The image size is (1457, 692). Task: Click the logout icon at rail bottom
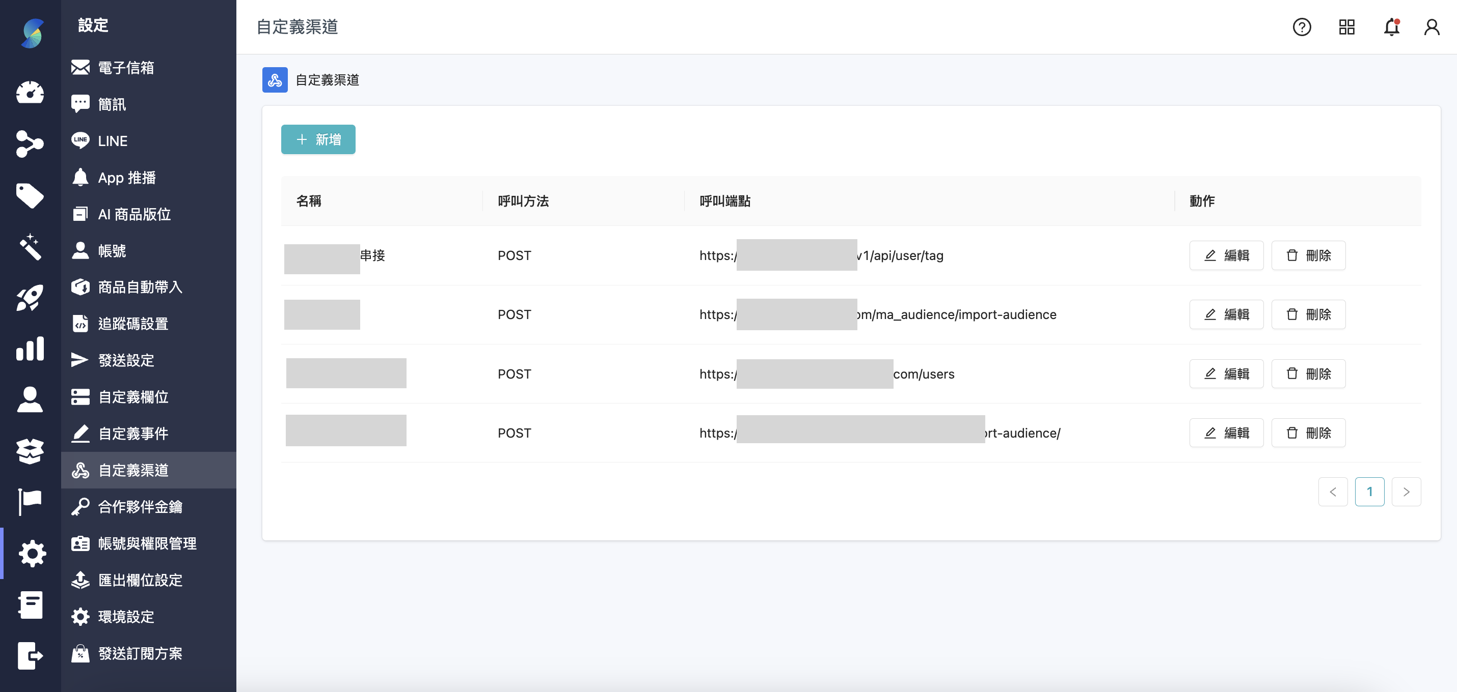point(30,655)
